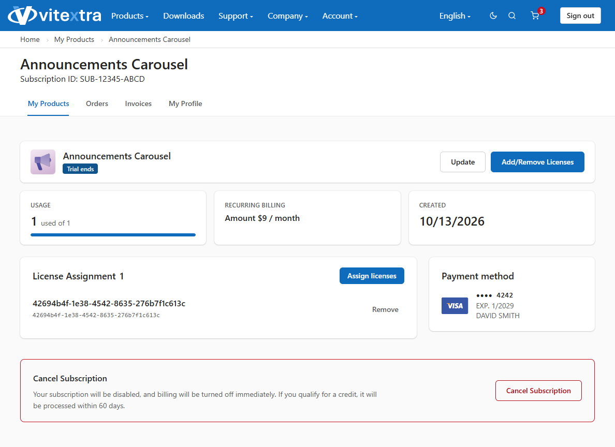Image resolution: width=615 pixels, height=447 pixels.
Task: Select the My Products tab
Action: (48, 104)
